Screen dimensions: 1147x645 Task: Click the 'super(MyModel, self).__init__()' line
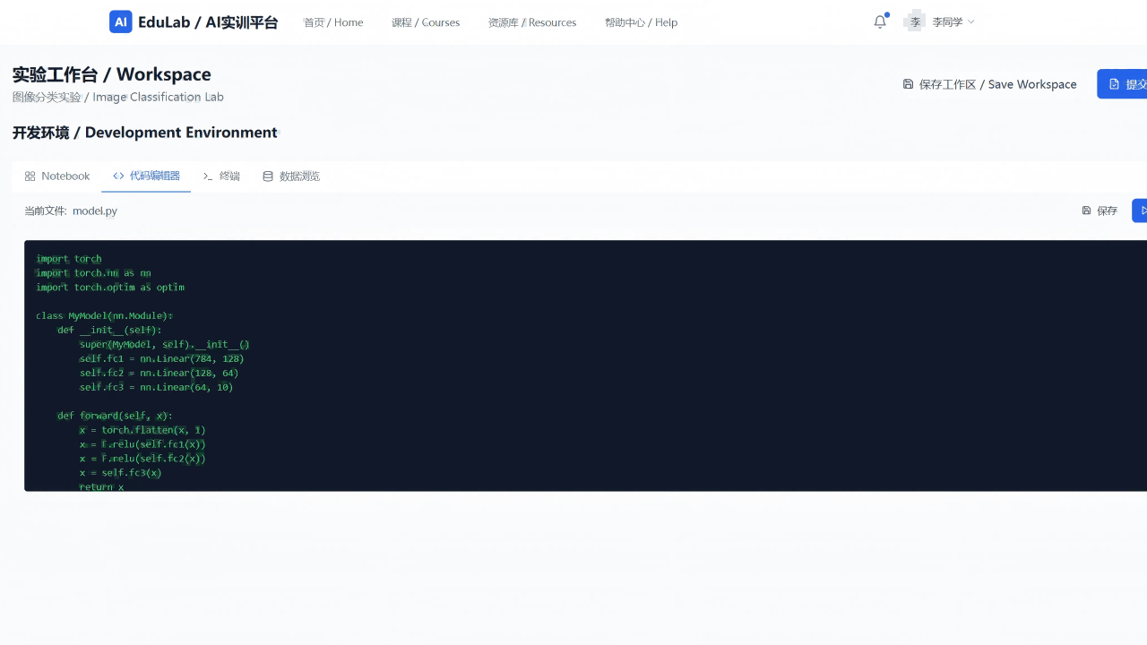coord(164,345)
